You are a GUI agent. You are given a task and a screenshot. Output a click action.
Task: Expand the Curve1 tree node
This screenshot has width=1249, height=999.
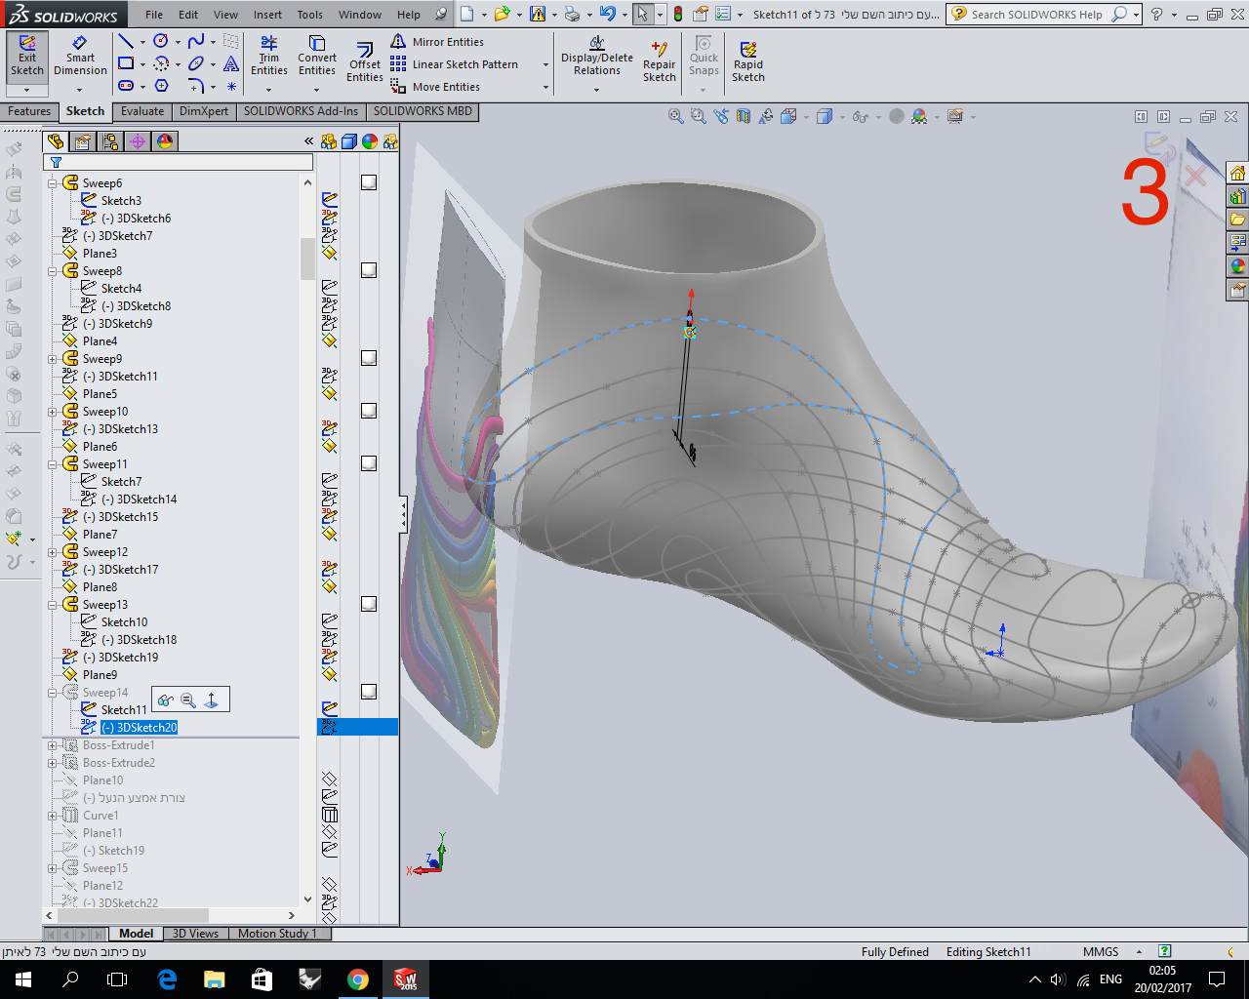point(53,816)
